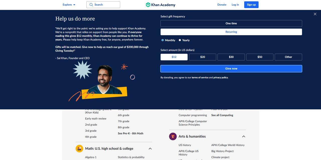This screenshot has height=160, width=321.
Task: Click Sal Khan's portrait image
Action: (x=105, y=80)
